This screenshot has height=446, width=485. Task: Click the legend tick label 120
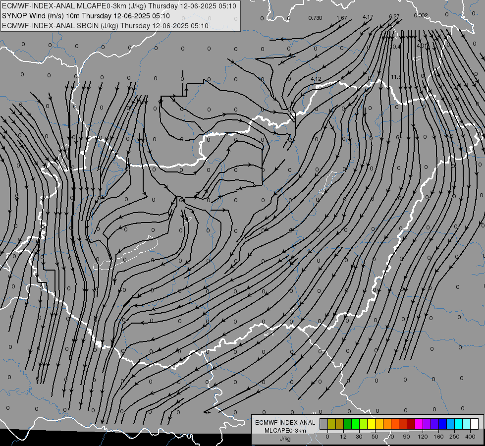[x=423, y=437]
